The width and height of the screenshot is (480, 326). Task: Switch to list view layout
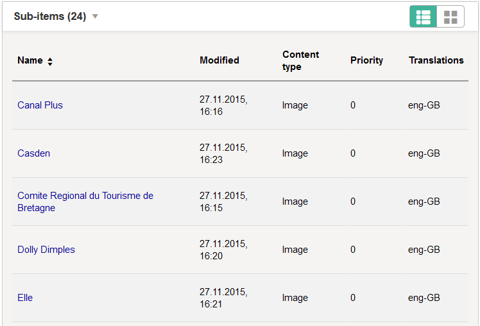(424, 17)
